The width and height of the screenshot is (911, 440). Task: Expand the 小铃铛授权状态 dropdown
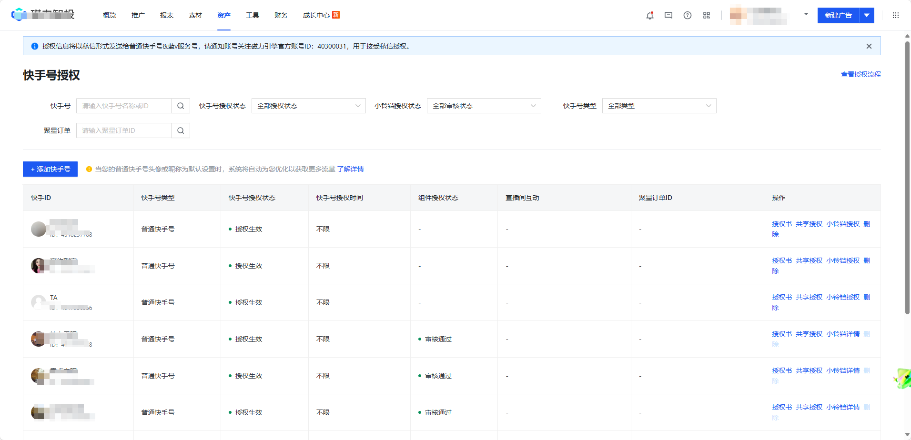[x=484, y=106]
